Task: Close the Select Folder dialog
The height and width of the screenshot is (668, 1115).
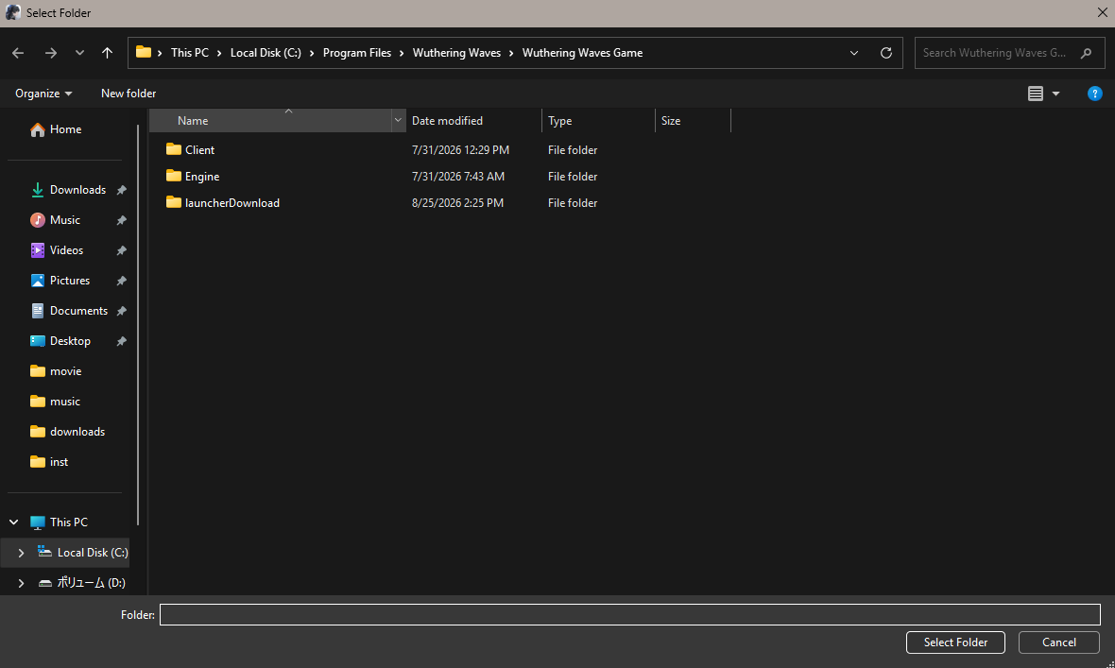Action: click(1102, 13)
